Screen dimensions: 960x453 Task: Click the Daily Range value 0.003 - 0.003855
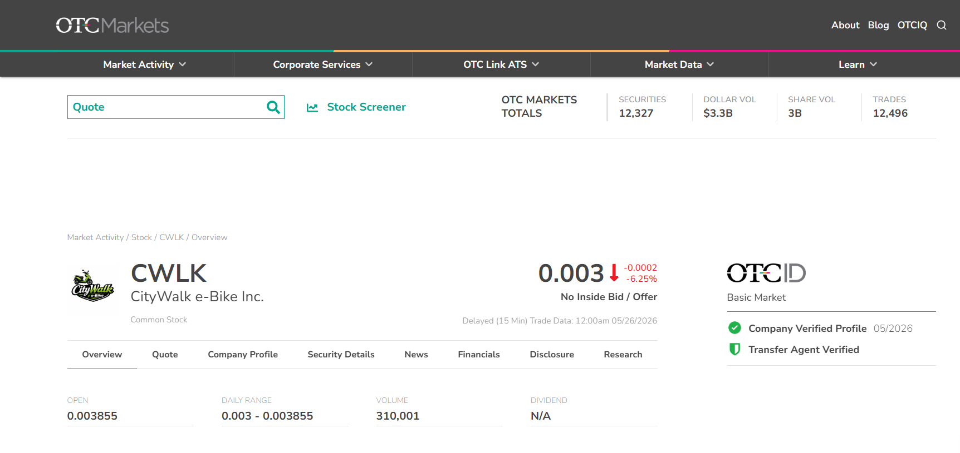pyautogui.click(x=267, y=416)
